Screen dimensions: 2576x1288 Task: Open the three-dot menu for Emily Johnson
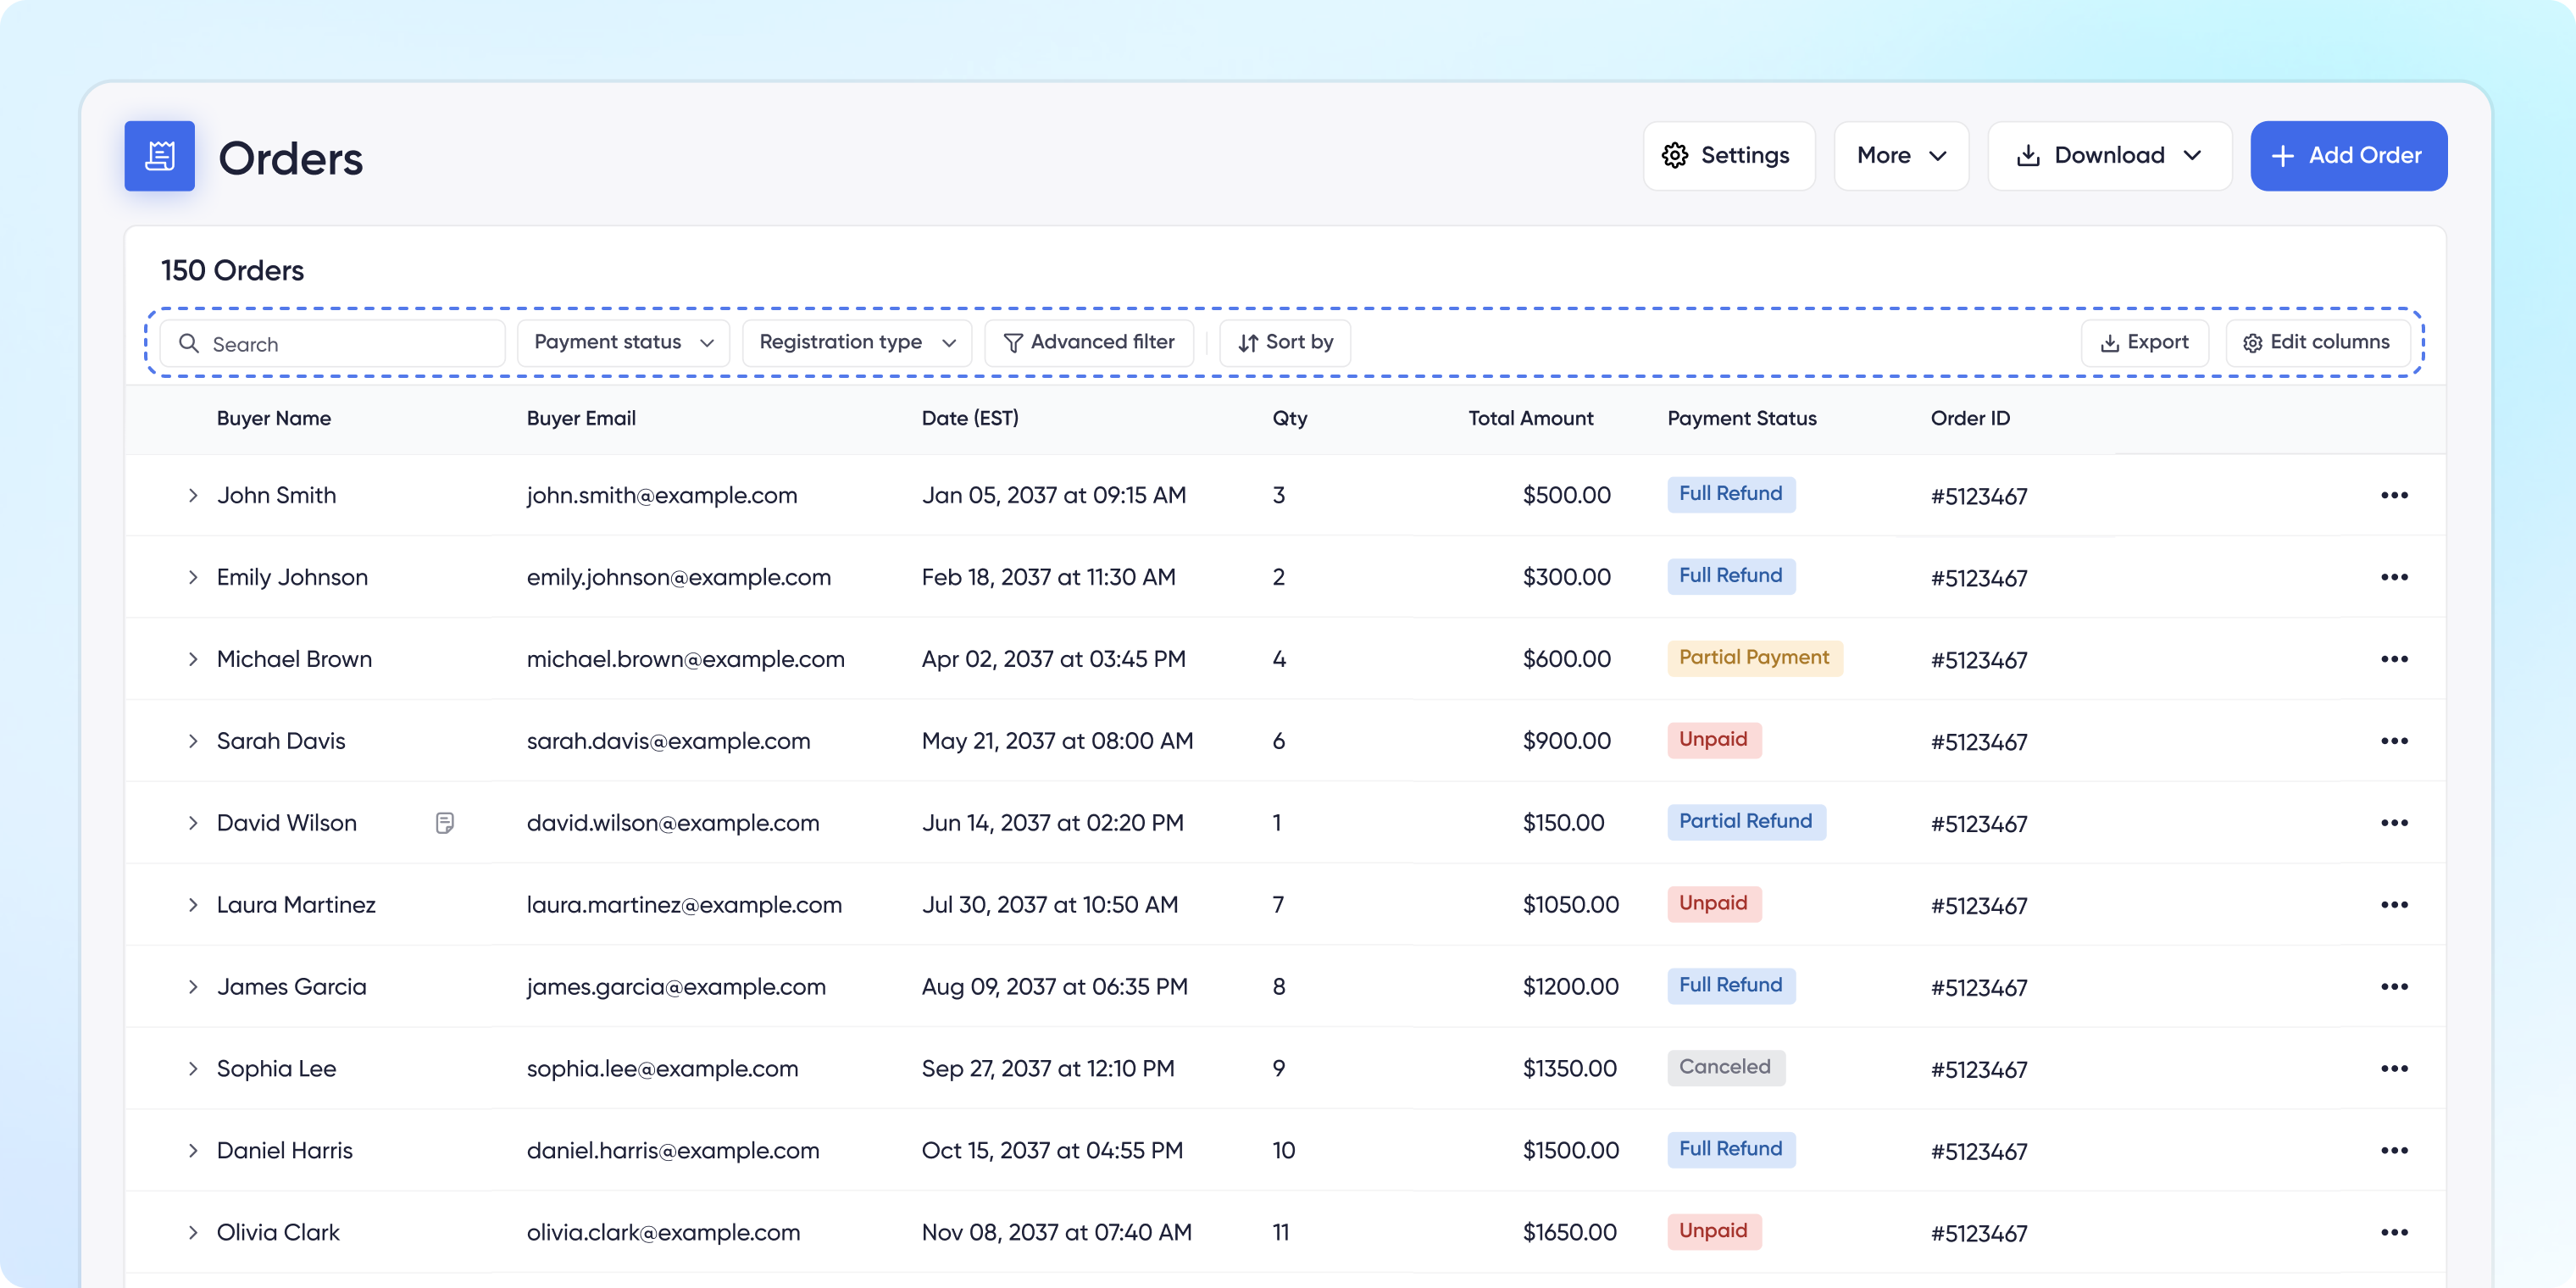tap(2394, 578)
